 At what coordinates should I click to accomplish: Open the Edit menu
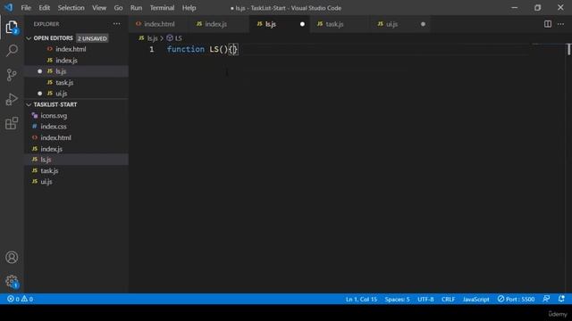(x=44, y=8)
